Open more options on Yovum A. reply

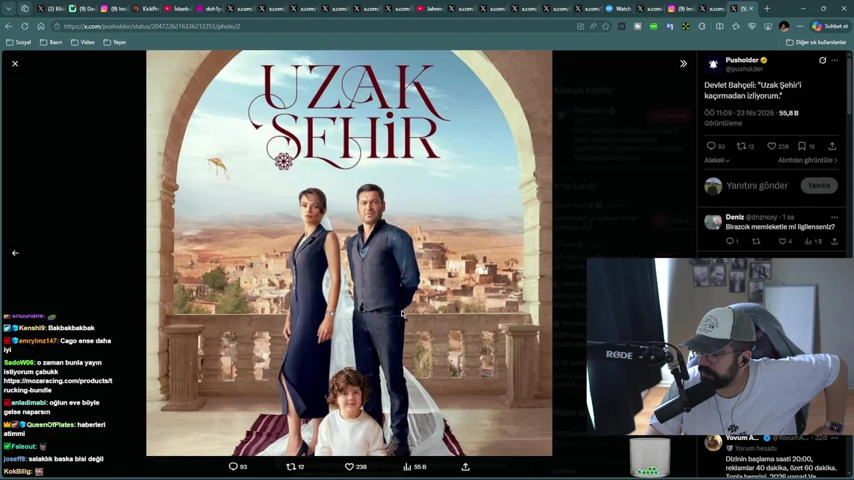(834, 438)
